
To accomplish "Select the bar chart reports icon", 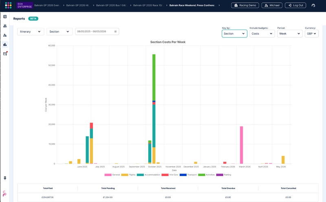I will pyautogui.click(x=5, y=45).
